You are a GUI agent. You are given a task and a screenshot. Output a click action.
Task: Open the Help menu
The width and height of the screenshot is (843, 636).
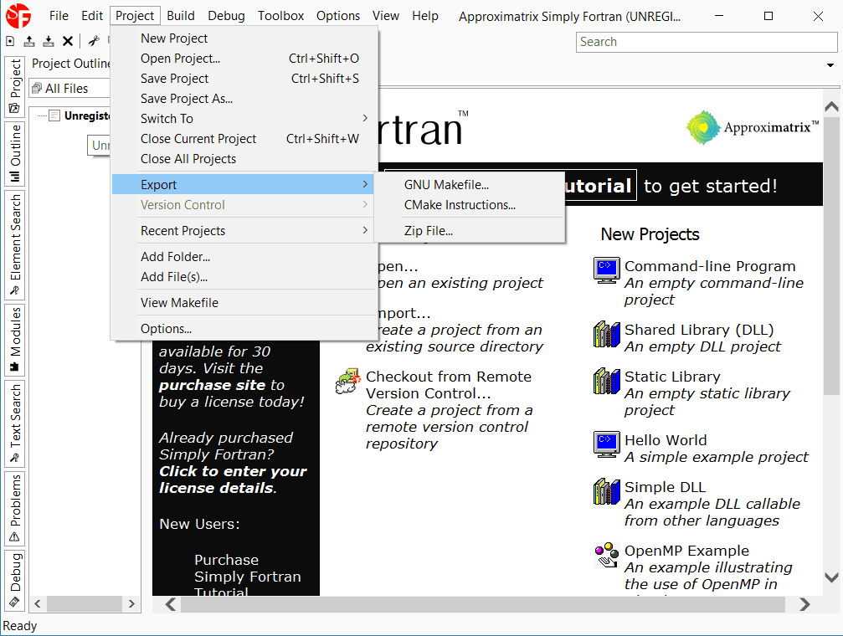[x=425, y=16]
